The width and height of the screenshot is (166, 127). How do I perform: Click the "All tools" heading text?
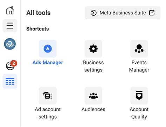click(x=39, y=13)
